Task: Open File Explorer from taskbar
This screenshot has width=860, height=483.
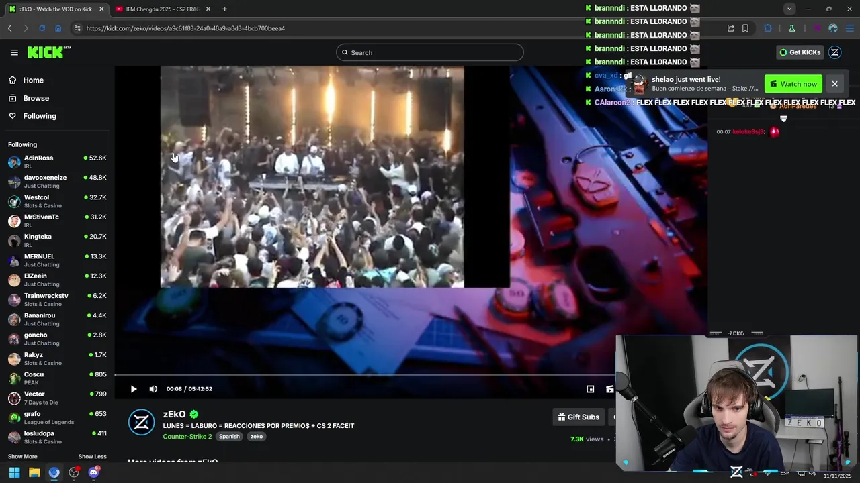Action: coord(34,472)
